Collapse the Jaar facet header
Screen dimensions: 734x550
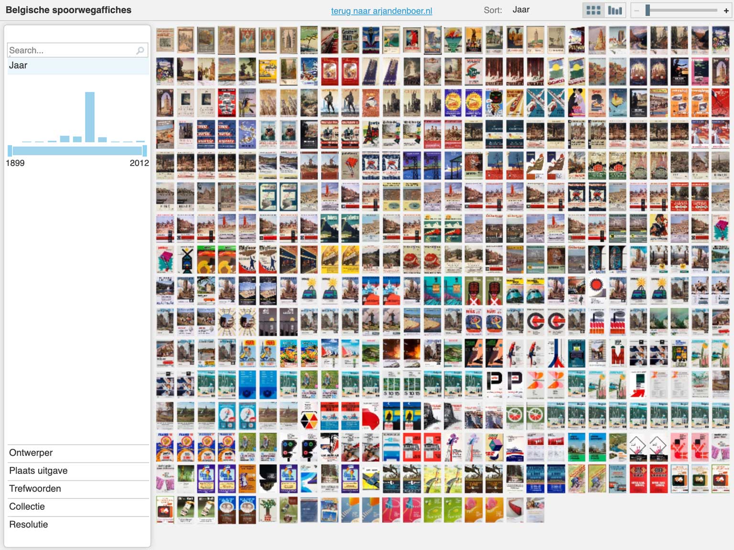point(77,65)
